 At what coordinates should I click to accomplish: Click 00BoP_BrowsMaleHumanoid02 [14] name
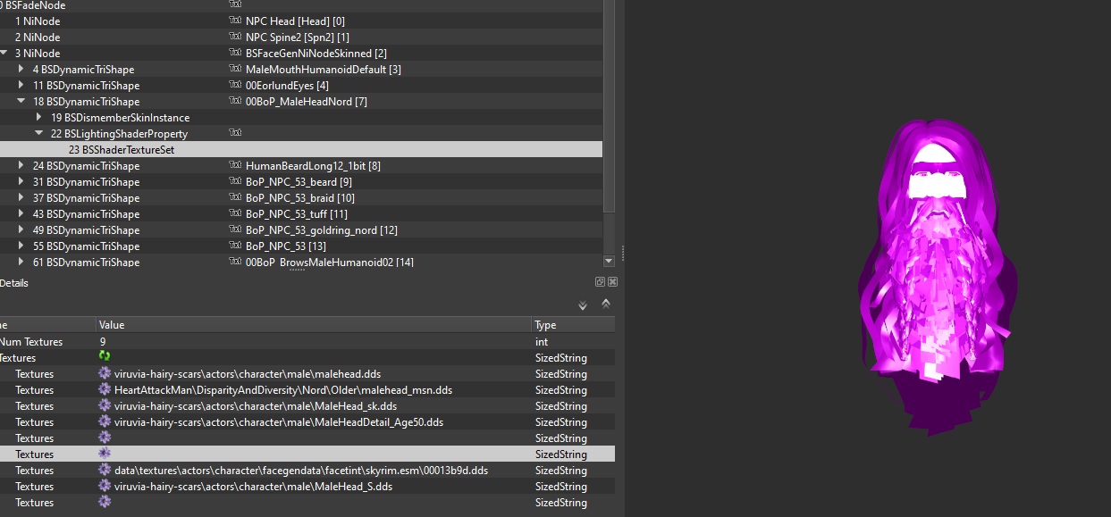tap(329, 262)
